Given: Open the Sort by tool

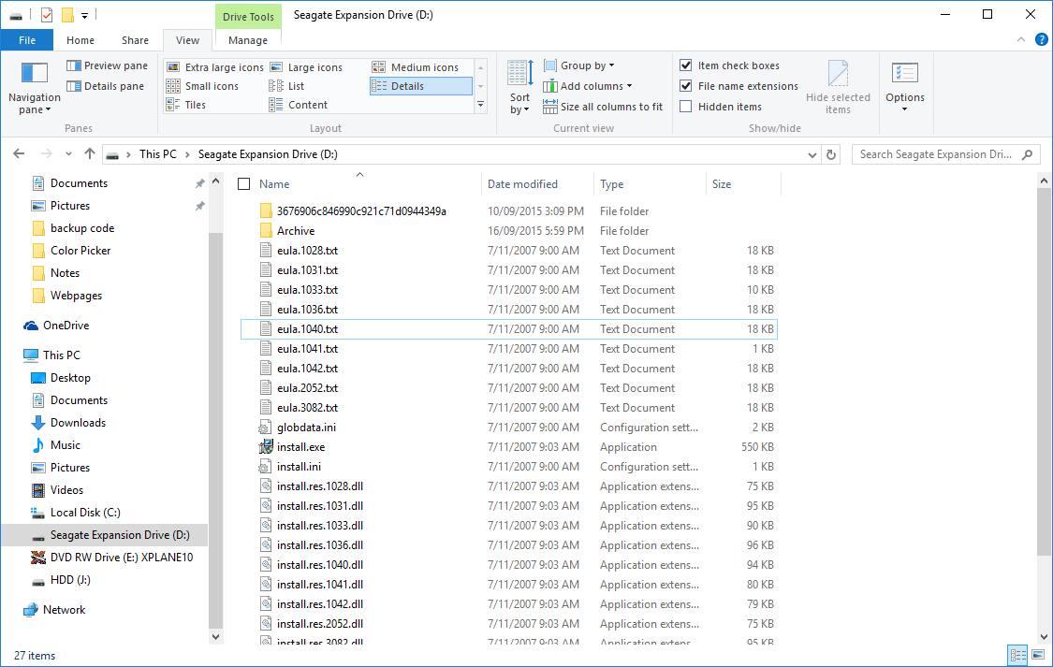Looking at the screenshot, I should [x=519, y=86].
